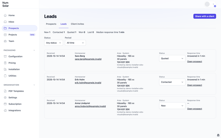Open prospect for Anna Lindqvist

(x=194, y=109)
